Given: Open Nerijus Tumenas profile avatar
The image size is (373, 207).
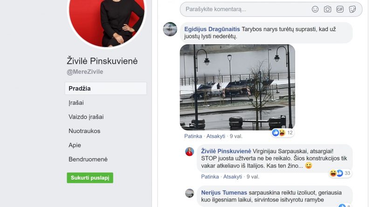Looking at the screenshot, I should (190, 193).
